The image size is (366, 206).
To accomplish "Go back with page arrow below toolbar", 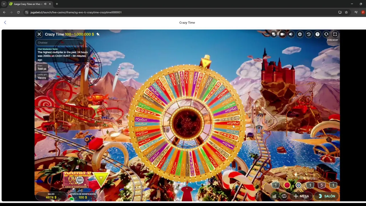I will (x=5, y=22).
